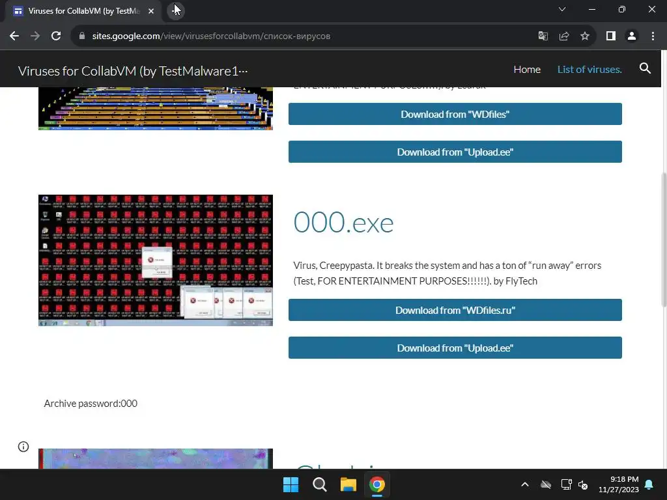Toggle Chrome side panel
The height and width of the screenshot is (500, 667).
click(x=611, y=36)
